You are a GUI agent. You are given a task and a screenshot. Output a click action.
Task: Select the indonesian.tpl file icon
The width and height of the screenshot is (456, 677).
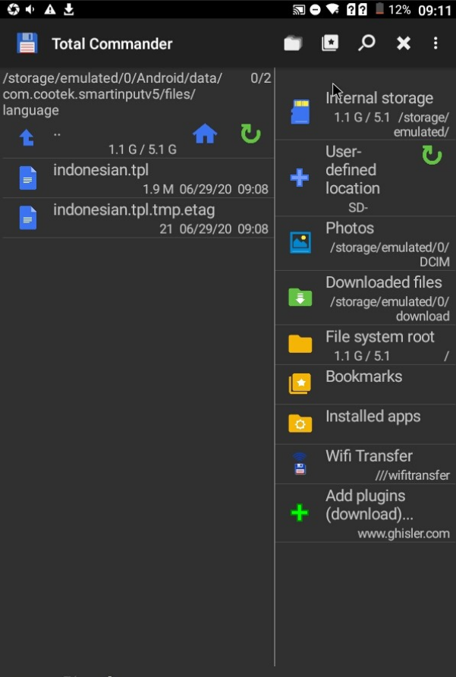click(28, 178)
